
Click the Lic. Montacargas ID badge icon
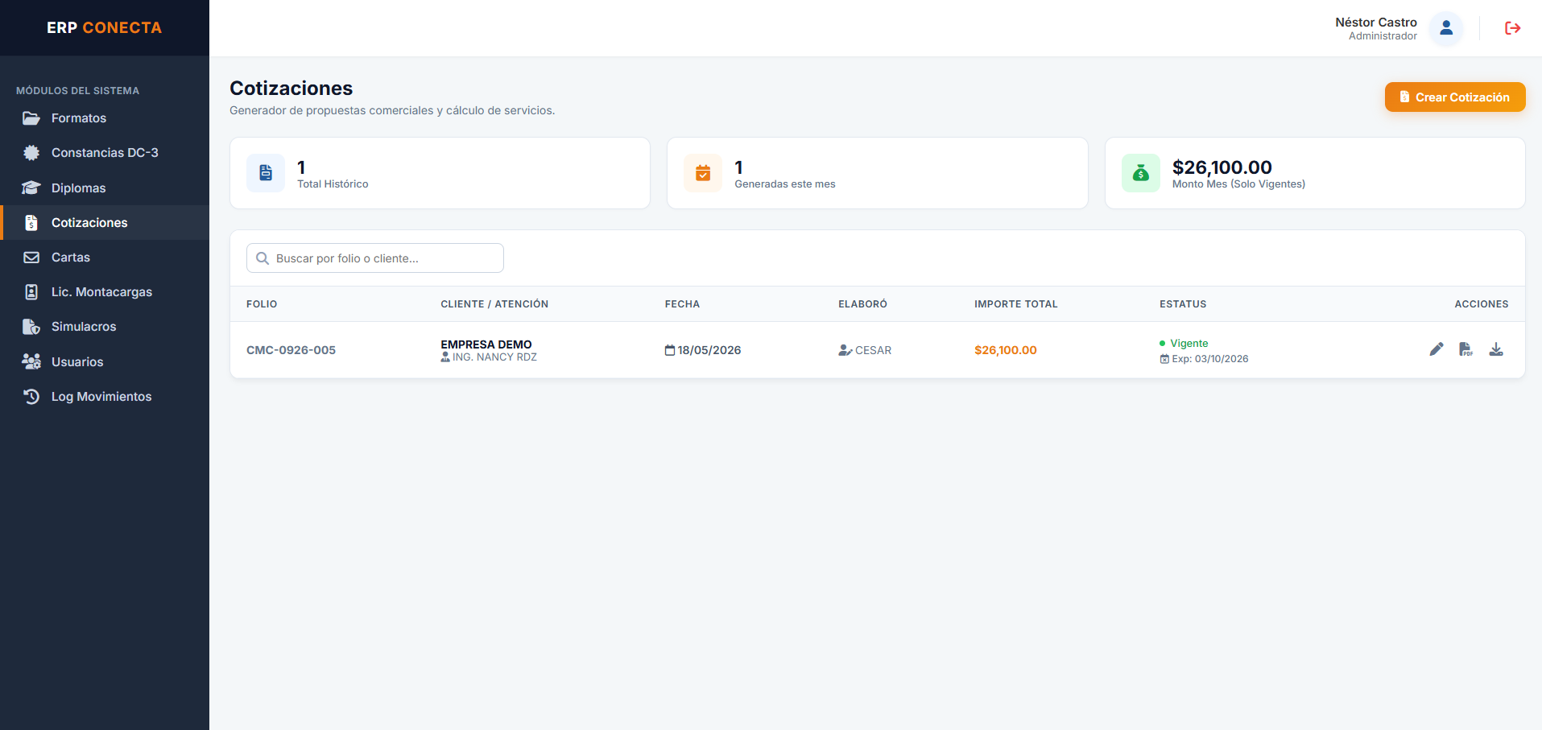tap(31, 292)
